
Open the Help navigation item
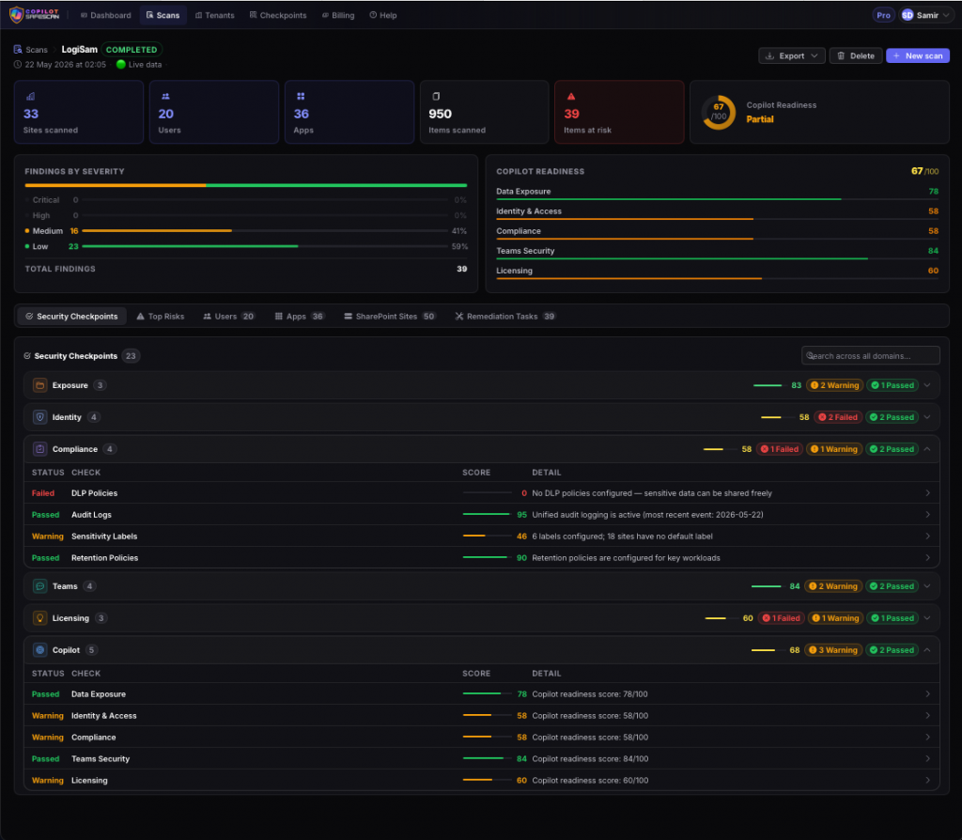tap(383, 15)
